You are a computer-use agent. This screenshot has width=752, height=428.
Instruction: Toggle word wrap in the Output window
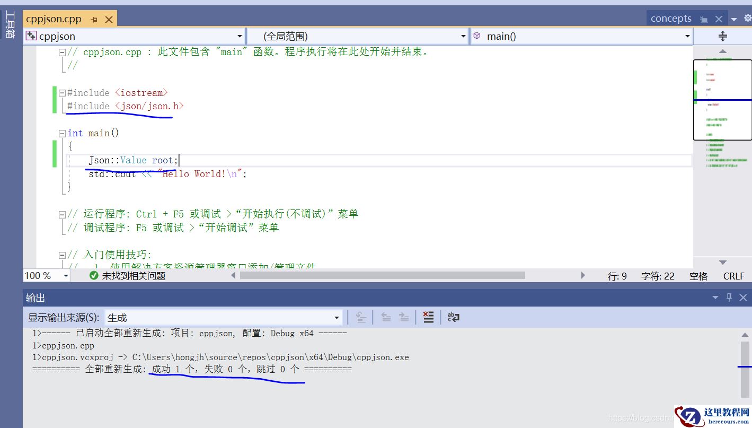click(x=454, y=317)
